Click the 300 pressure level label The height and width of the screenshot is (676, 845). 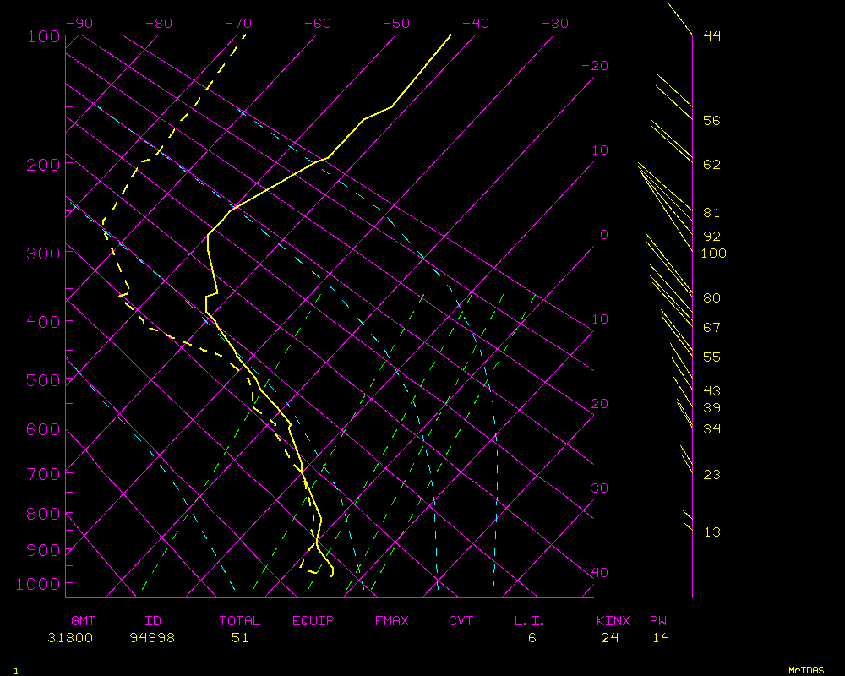(31, 253)
